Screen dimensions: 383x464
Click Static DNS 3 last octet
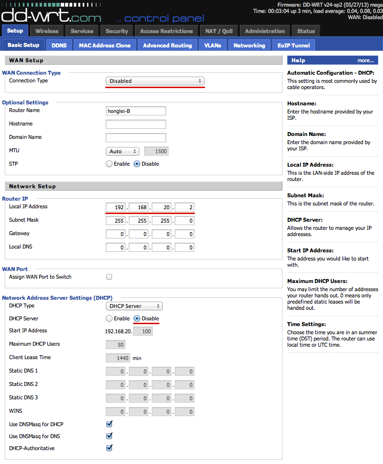coord(184,398)
